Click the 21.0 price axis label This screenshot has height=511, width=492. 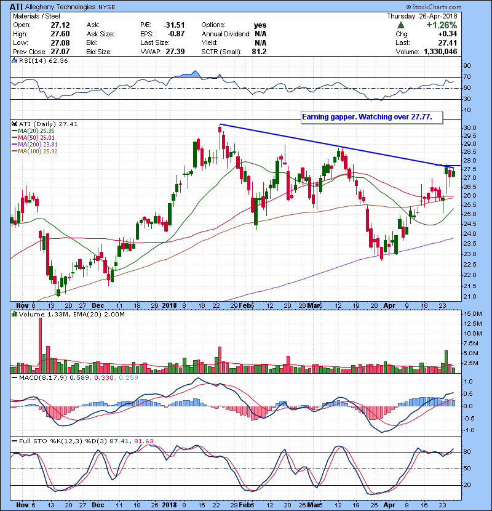469,297
